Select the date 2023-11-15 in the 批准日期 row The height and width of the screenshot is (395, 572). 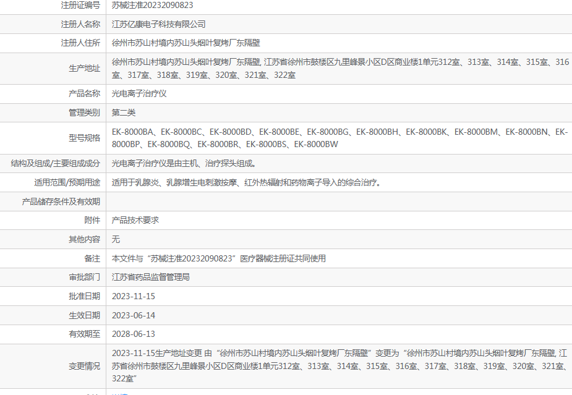point(133,296)
